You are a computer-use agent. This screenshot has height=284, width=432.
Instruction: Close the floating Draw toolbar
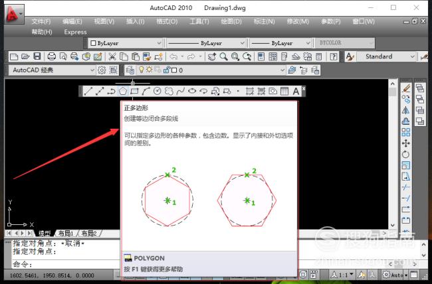tap(304, 89)
